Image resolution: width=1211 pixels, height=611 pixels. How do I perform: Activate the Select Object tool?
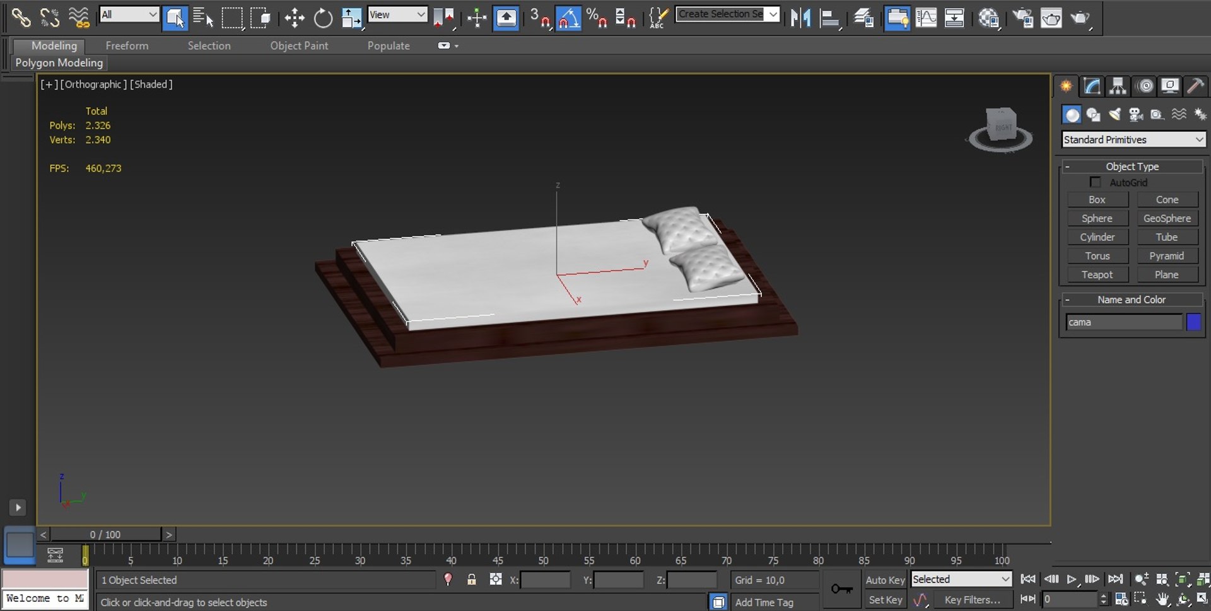(175, 18)
